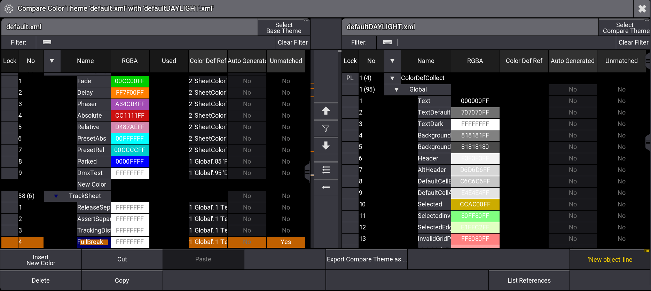This screenshot has width=651, height=291.
Task: Toggle the 'New object' line option
Action: pos(610,260)
